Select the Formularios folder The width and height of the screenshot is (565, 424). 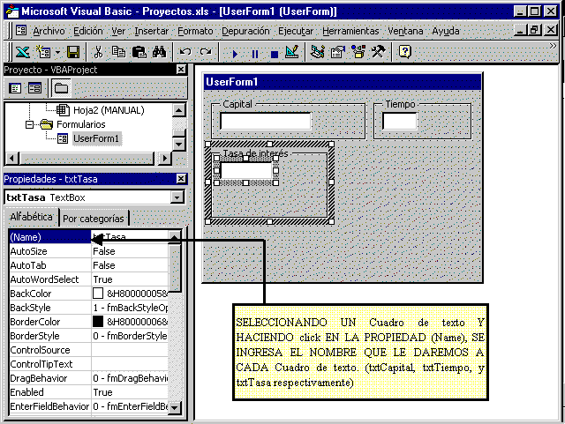pyautogui.click(x=81, y=124)
